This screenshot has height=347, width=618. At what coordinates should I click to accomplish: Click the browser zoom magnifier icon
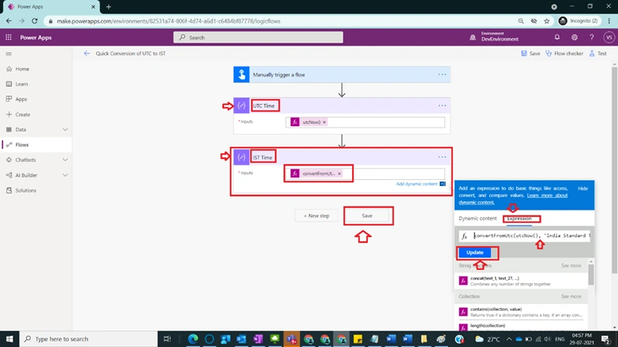521,21
